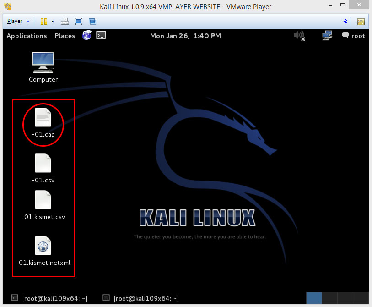Open the Places menu
This screenshot has width=372, height=307.
[65, 36]
